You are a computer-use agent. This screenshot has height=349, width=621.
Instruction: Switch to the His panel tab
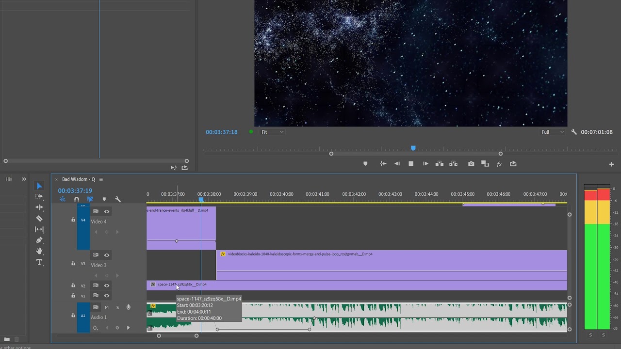point(9,179)
